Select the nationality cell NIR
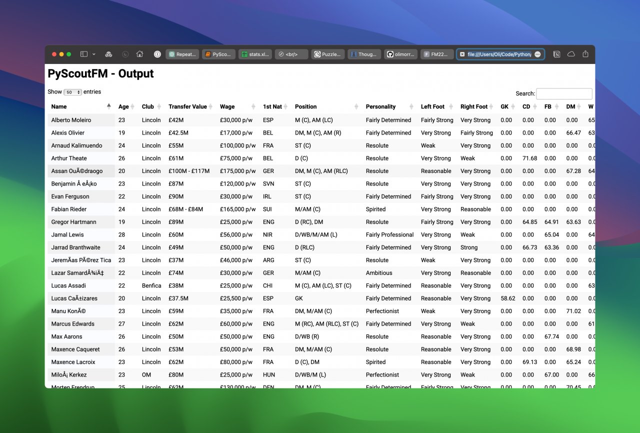 click(x=268, y=234)
